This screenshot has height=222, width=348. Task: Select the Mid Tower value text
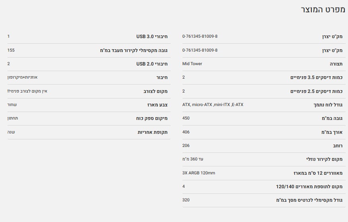click(192, 64)
